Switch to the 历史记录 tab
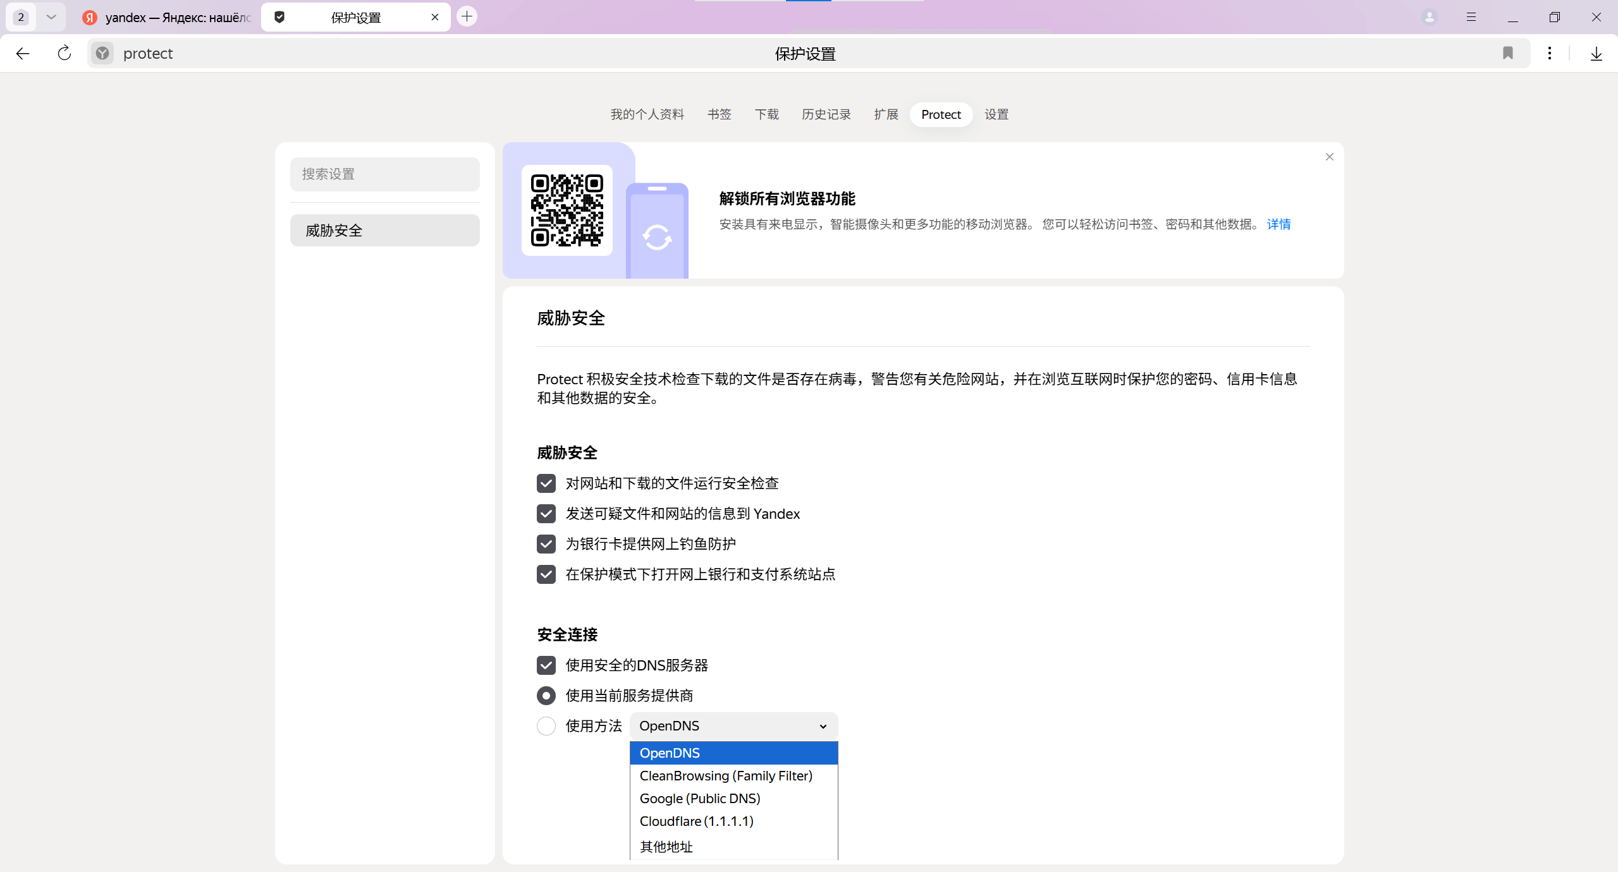This screenshot has height=872, width=1618. [x=826, y=114]
